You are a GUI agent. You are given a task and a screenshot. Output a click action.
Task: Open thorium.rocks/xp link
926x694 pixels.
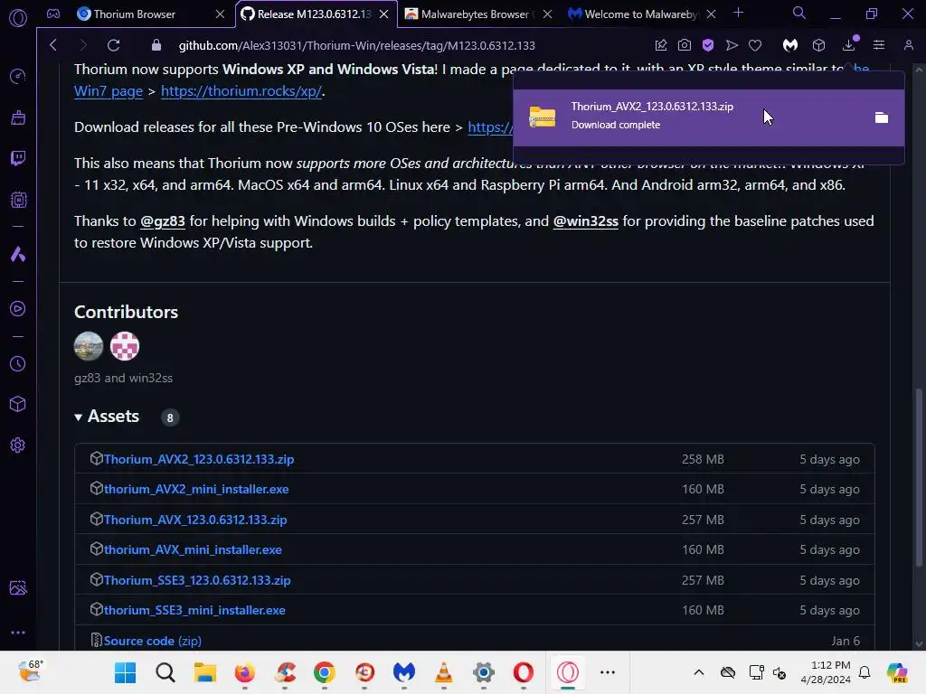pos(241,91)
